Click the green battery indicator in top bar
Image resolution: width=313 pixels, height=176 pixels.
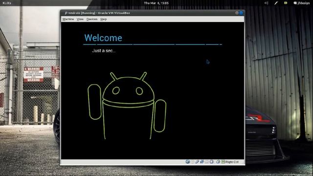pyautogui.click(x=286, y=3)
